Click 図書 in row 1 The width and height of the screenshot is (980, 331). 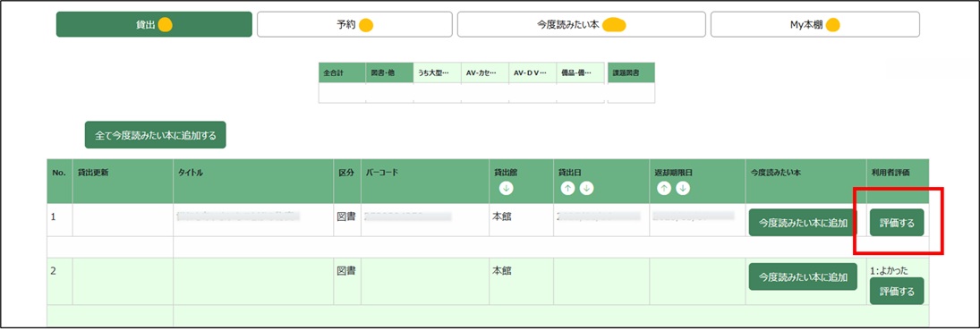(347, 216)
